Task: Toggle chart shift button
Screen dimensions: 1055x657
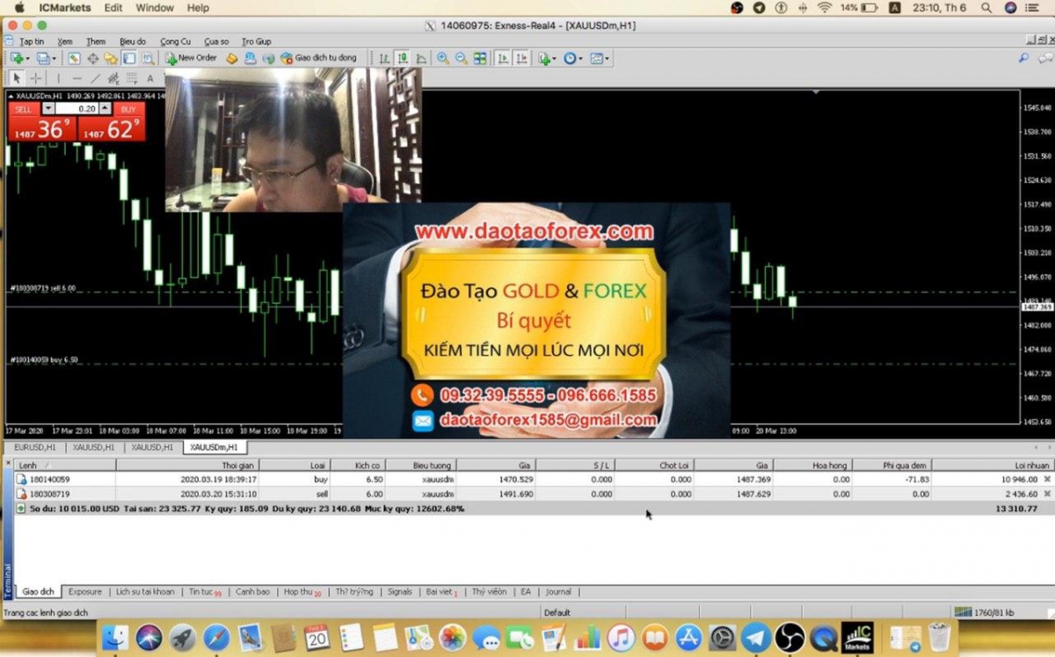Action: (522, 59)
